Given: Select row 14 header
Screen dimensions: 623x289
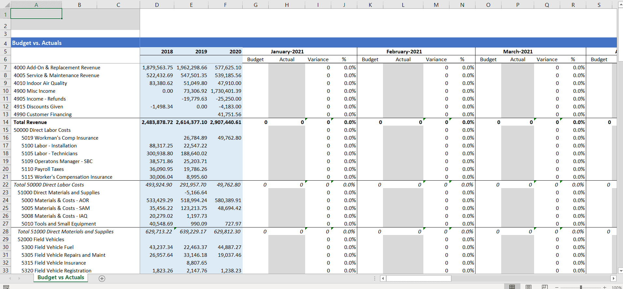Looking at the screenshot, I should click(6, 122).
